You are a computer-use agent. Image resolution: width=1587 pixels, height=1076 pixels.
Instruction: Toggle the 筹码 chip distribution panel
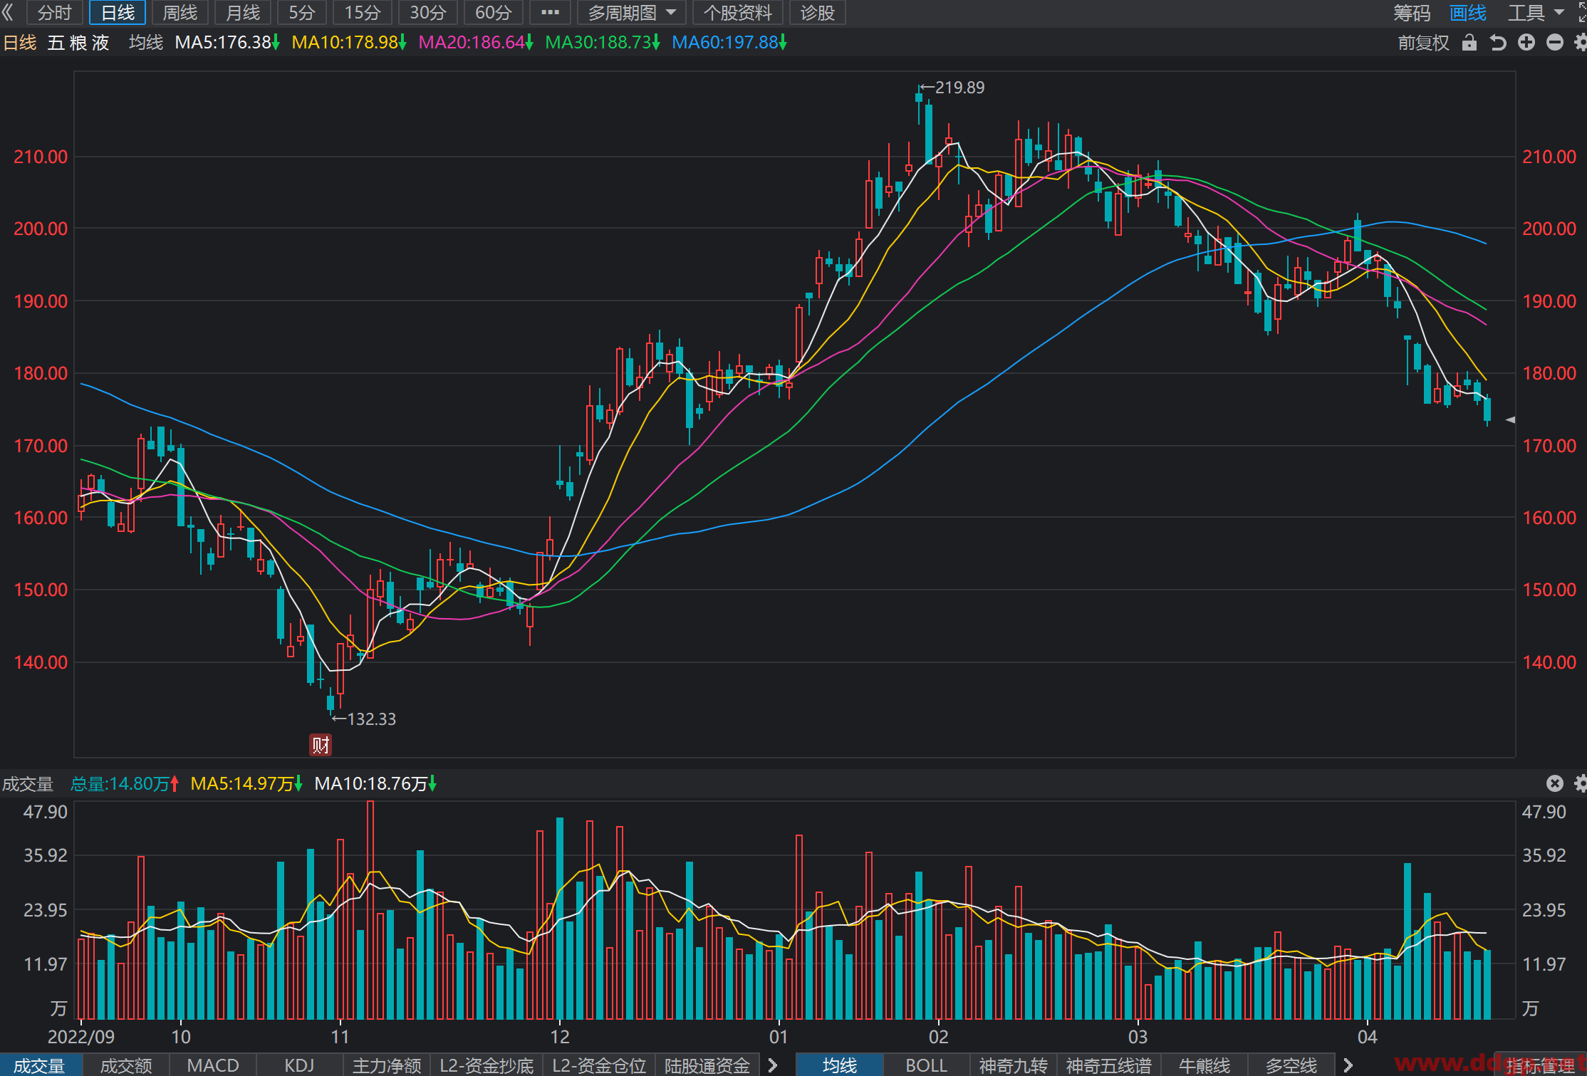1412,12
